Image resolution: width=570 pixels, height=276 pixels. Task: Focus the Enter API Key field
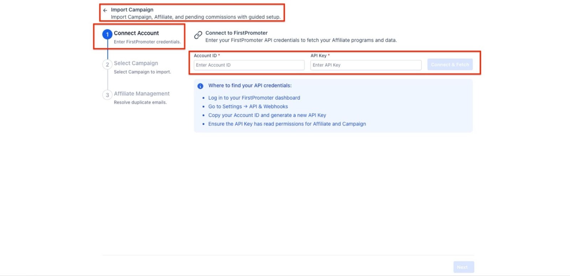tap(366, 65)
